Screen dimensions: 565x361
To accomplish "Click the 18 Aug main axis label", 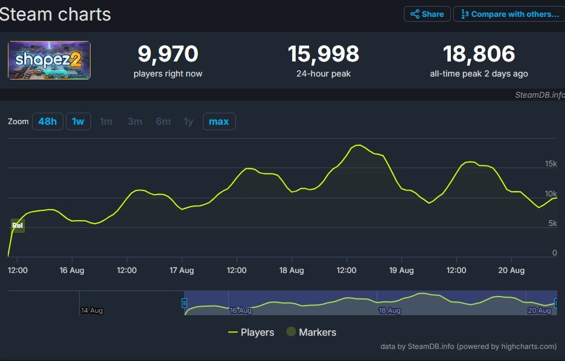I will 292,271.
